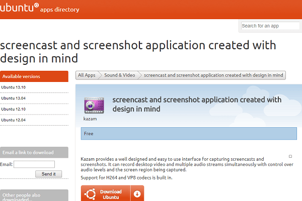Viewport: 302px width, 201px height.
Task: Click the large page title heading
Action: tap(138, 52)
